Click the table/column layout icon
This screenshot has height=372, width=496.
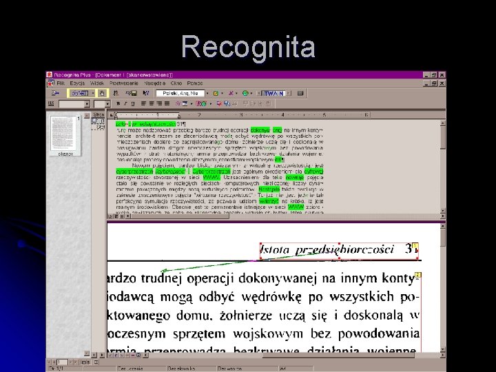185,103
